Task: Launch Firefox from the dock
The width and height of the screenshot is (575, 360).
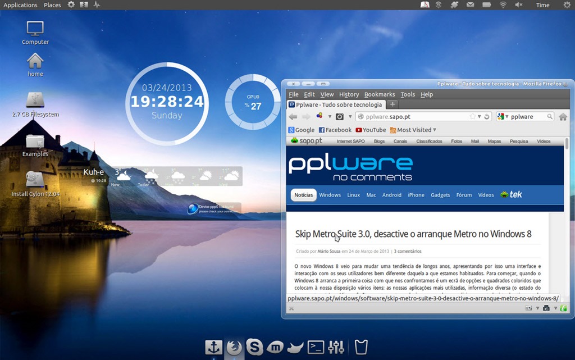Action: tap(234, 347)
